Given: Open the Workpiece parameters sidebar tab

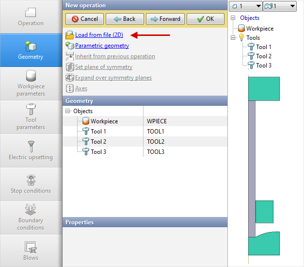Looking at the screenshot, I should pyautogui.click(x=31, y=83).
